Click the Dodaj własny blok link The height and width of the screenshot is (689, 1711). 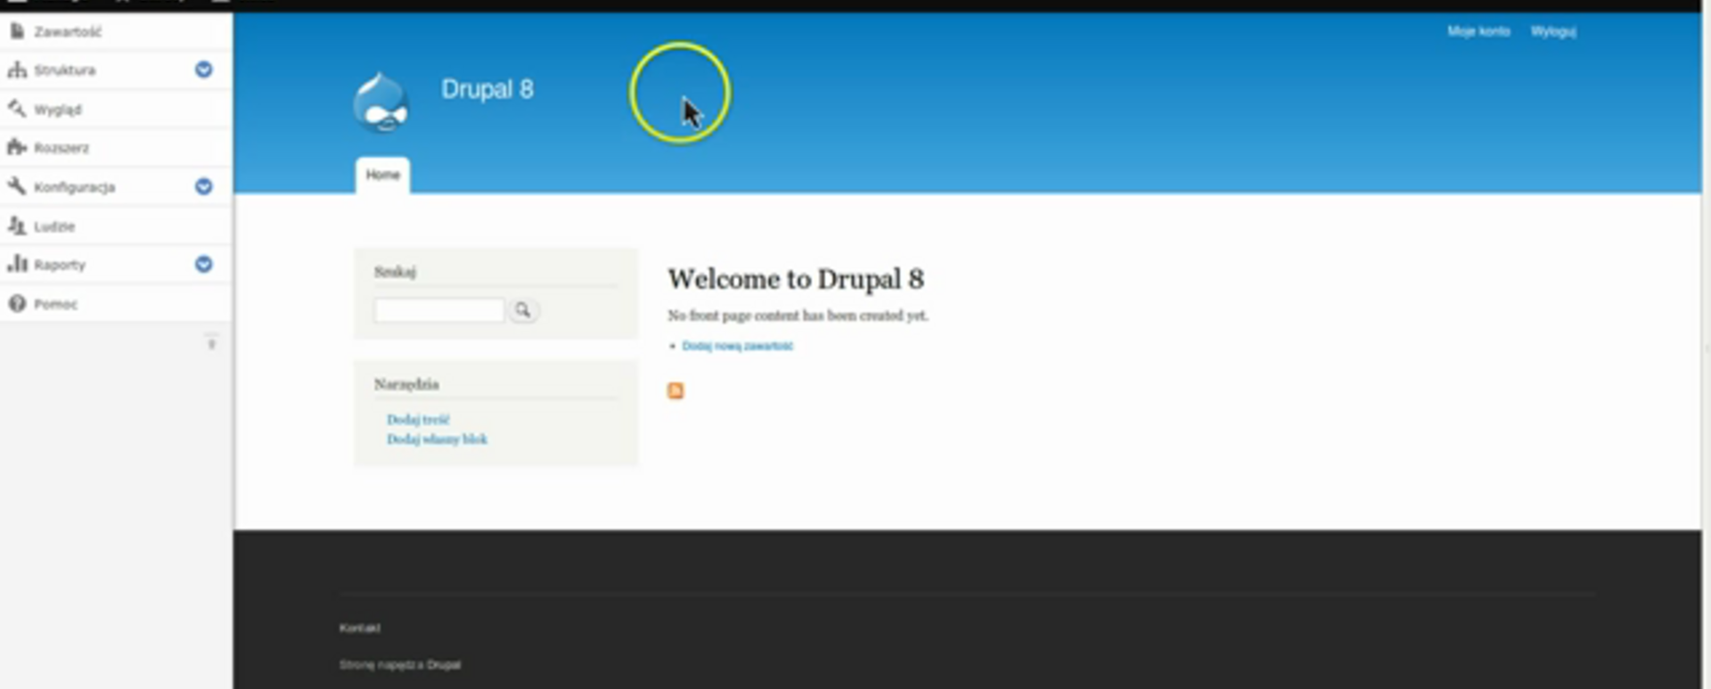(437, 439)
